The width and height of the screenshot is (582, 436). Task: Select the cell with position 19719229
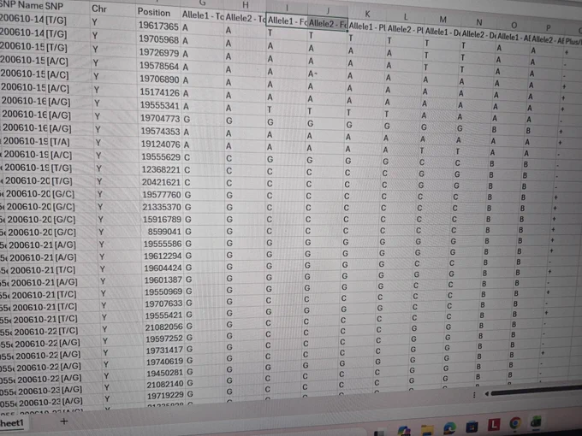click(x=166, y=395)
